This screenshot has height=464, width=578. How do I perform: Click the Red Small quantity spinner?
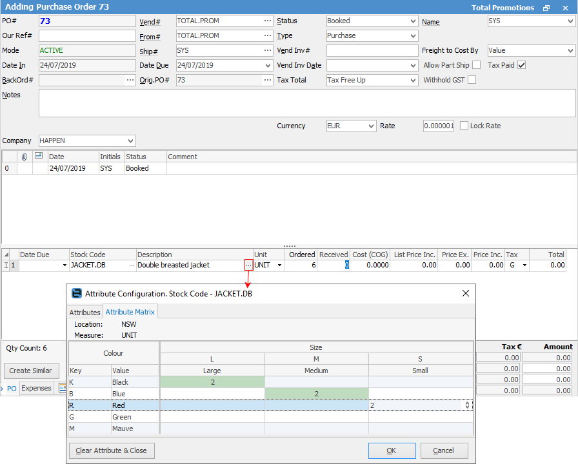coord(468,405)
